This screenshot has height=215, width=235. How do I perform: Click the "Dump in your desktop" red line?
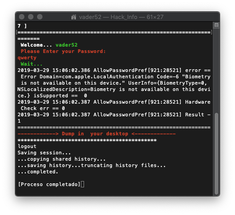coord(97,134)
